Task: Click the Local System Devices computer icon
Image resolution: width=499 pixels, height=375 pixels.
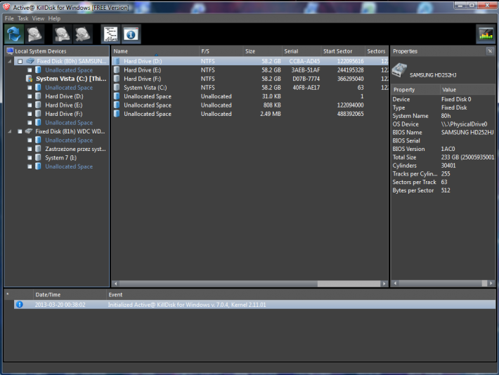Action: point(10,51)
